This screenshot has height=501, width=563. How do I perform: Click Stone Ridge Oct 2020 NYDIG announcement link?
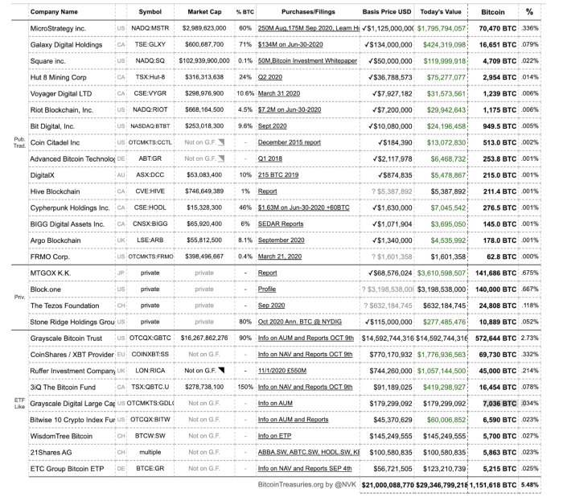300,322
